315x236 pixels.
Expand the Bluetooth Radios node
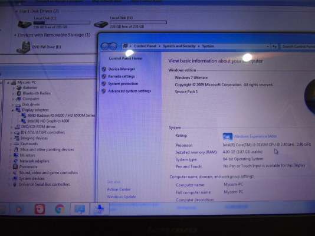[x=13, y=93]
